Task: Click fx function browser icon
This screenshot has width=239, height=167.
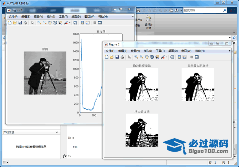Action: click(65, 156)
